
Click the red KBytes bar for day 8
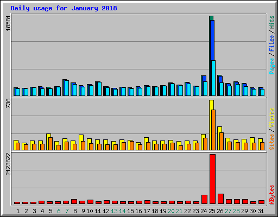(74, 202)
